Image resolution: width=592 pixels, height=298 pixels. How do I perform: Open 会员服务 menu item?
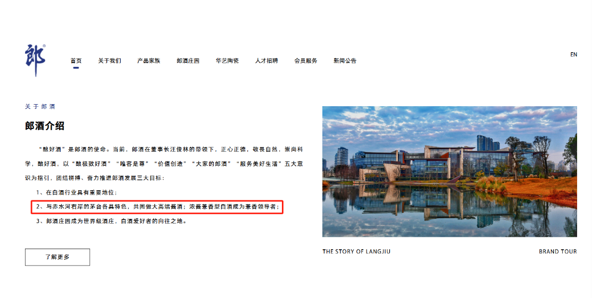tap(306, 61)
